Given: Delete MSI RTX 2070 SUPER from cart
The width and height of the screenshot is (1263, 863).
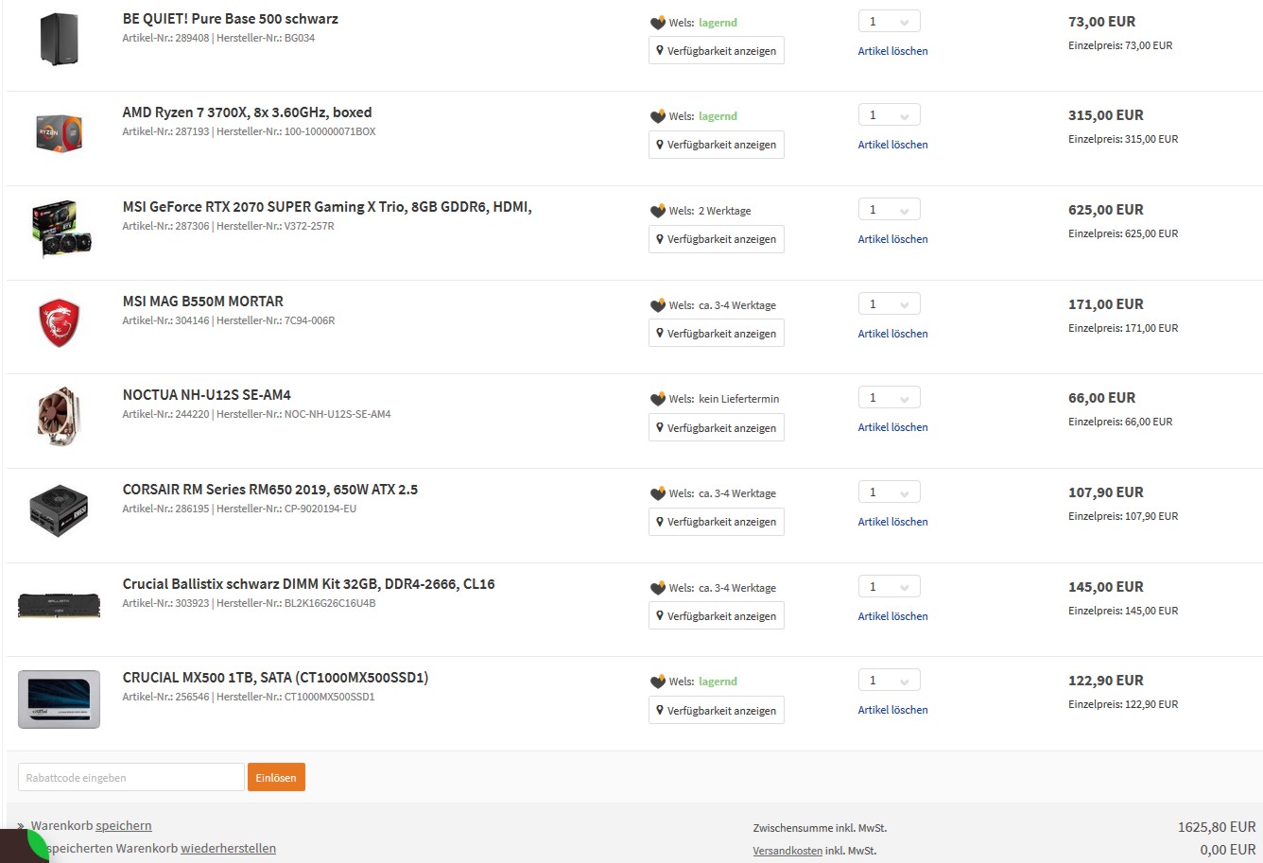Looking at the screenshot, I should click(892, 239).
